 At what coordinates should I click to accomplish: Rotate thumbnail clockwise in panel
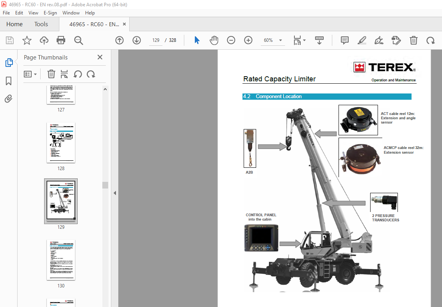click(91, 74)
